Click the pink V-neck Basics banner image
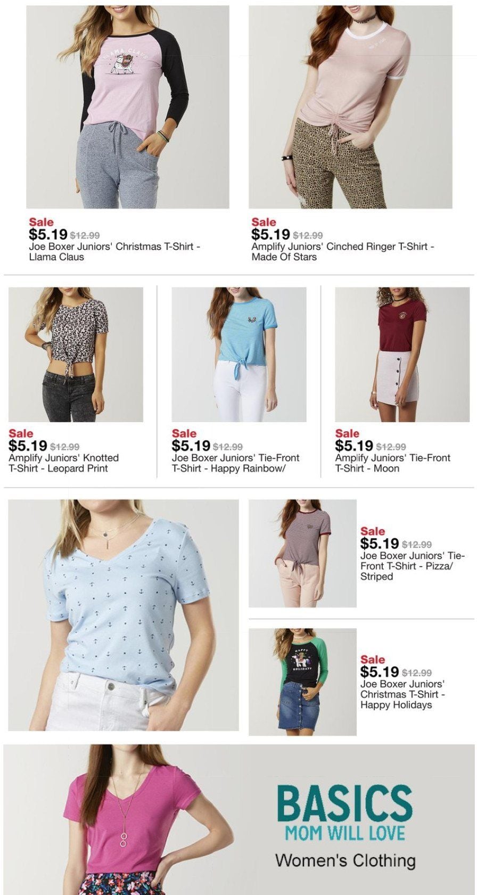Image resolution: width=477 pixels, height=895 pixels. [238, 819]
